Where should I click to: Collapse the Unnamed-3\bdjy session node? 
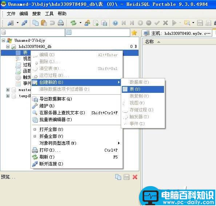(4, 40)
